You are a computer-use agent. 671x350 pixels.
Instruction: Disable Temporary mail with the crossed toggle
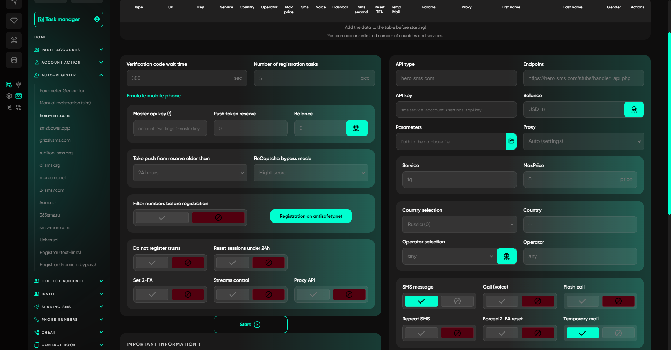pyautogui.click(x=618, y=333)
